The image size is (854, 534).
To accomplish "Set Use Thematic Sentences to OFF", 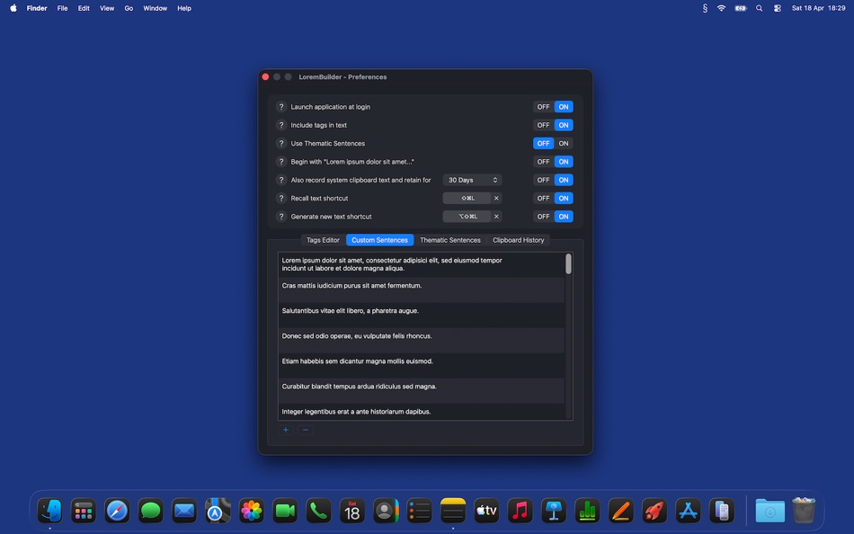I will 543,143.
